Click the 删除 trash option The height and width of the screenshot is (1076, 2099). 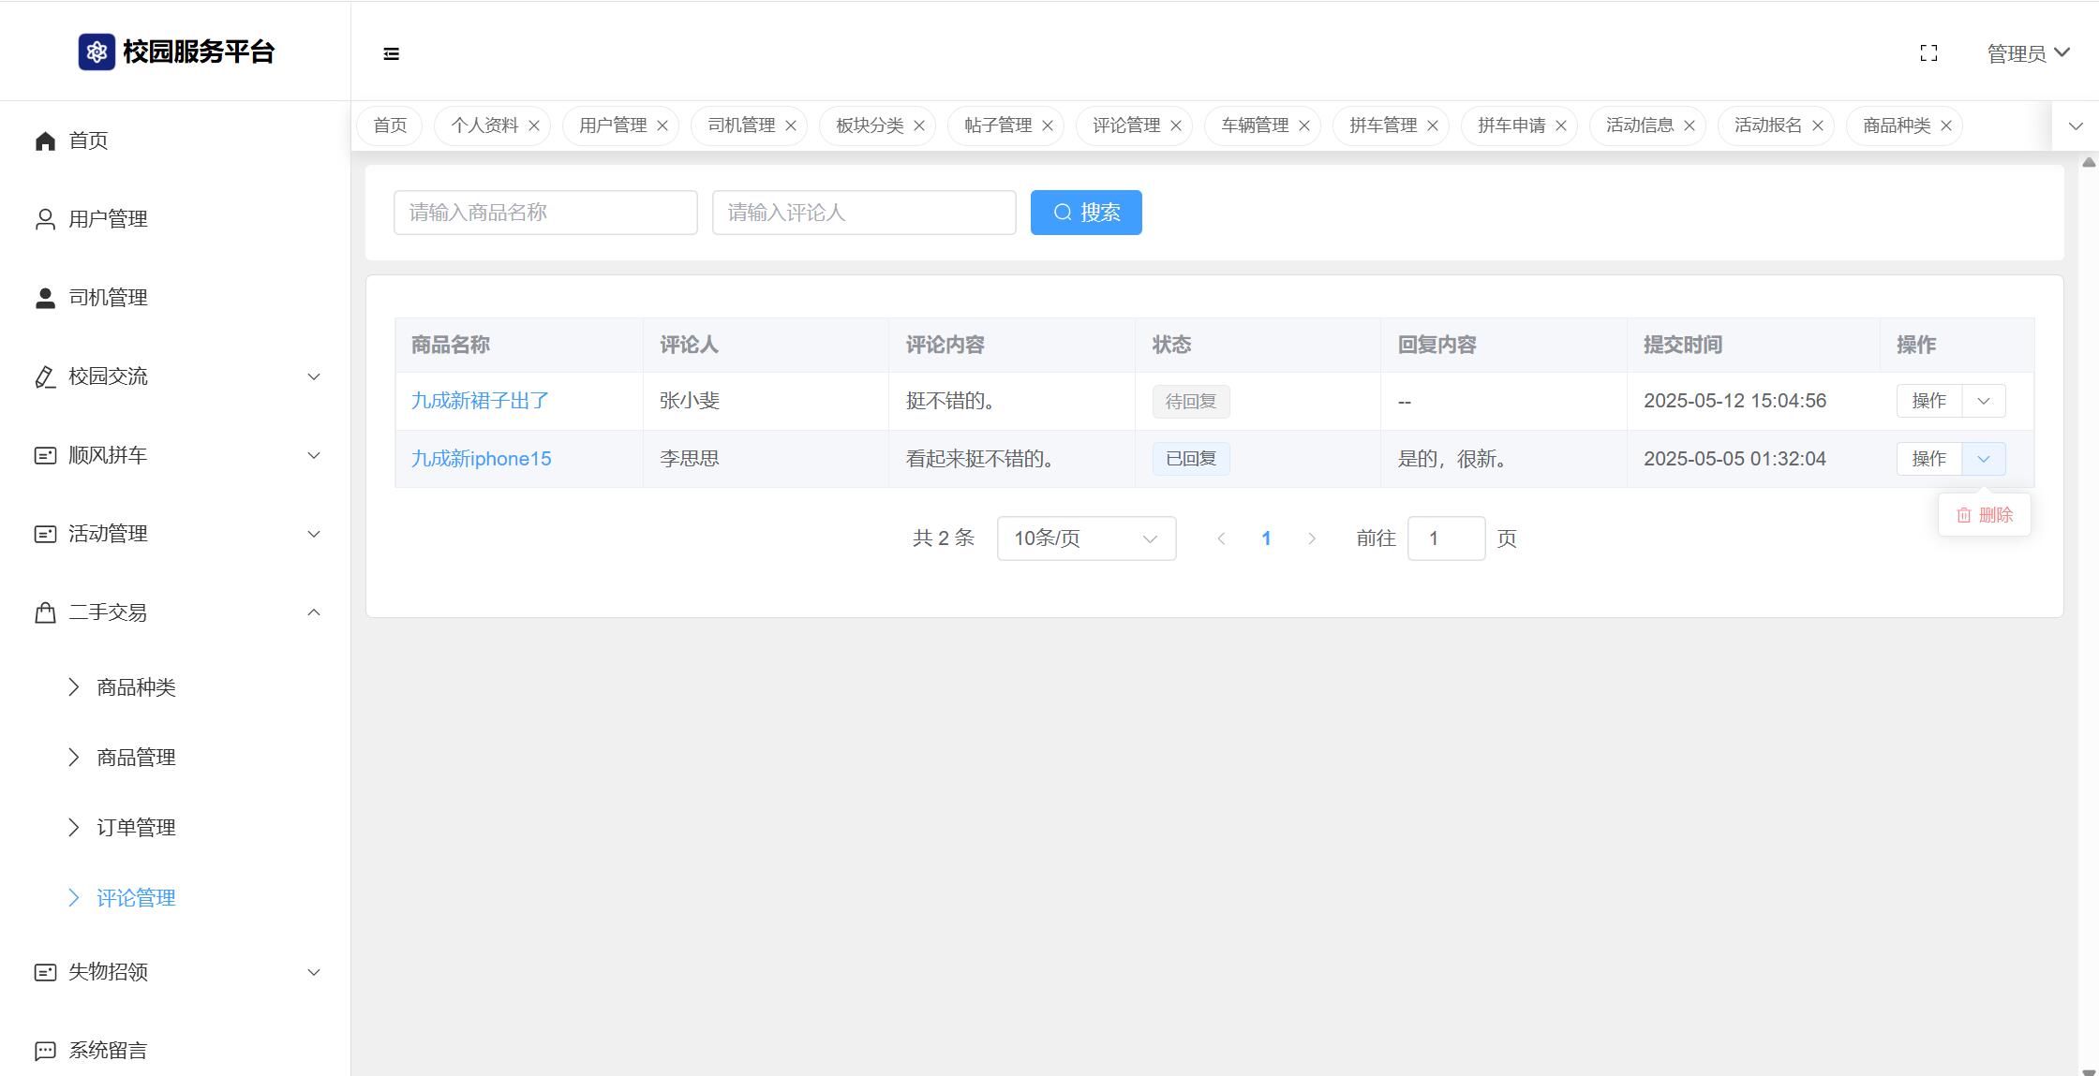point(1985,515)
